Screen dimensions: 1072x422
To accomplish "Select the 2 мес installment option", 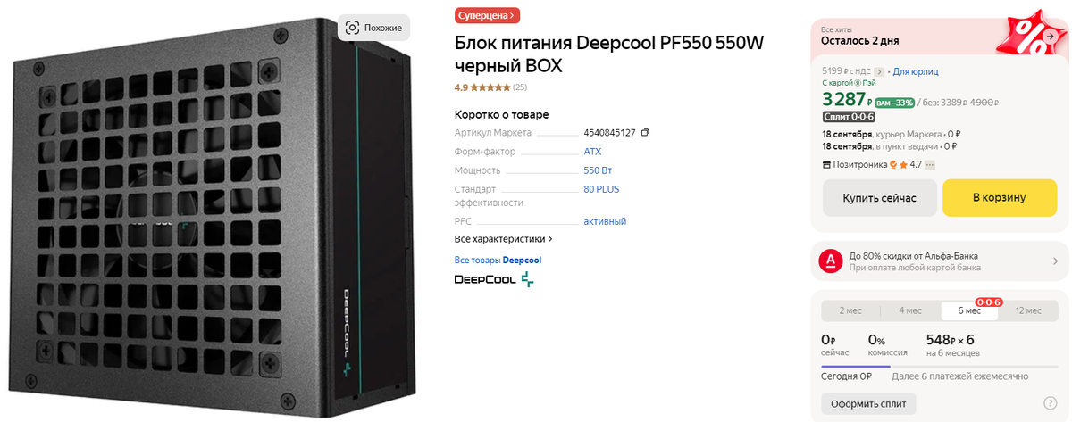I will tap(850, 310).
